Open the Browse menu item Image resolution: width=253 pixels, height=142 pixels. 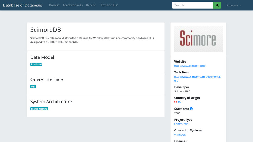click(54, 5)
